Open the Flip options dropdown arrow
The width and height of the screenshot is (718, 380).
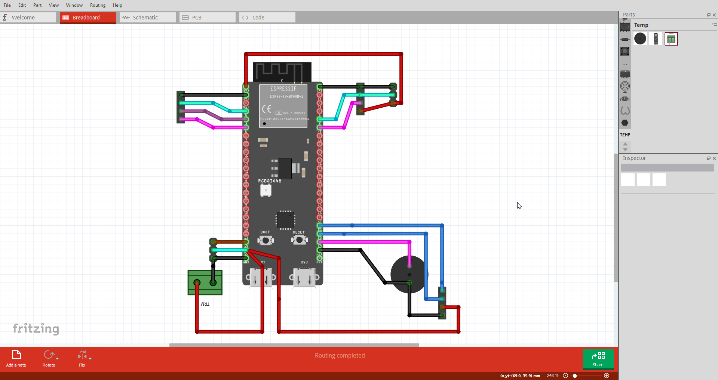[90, 359]
